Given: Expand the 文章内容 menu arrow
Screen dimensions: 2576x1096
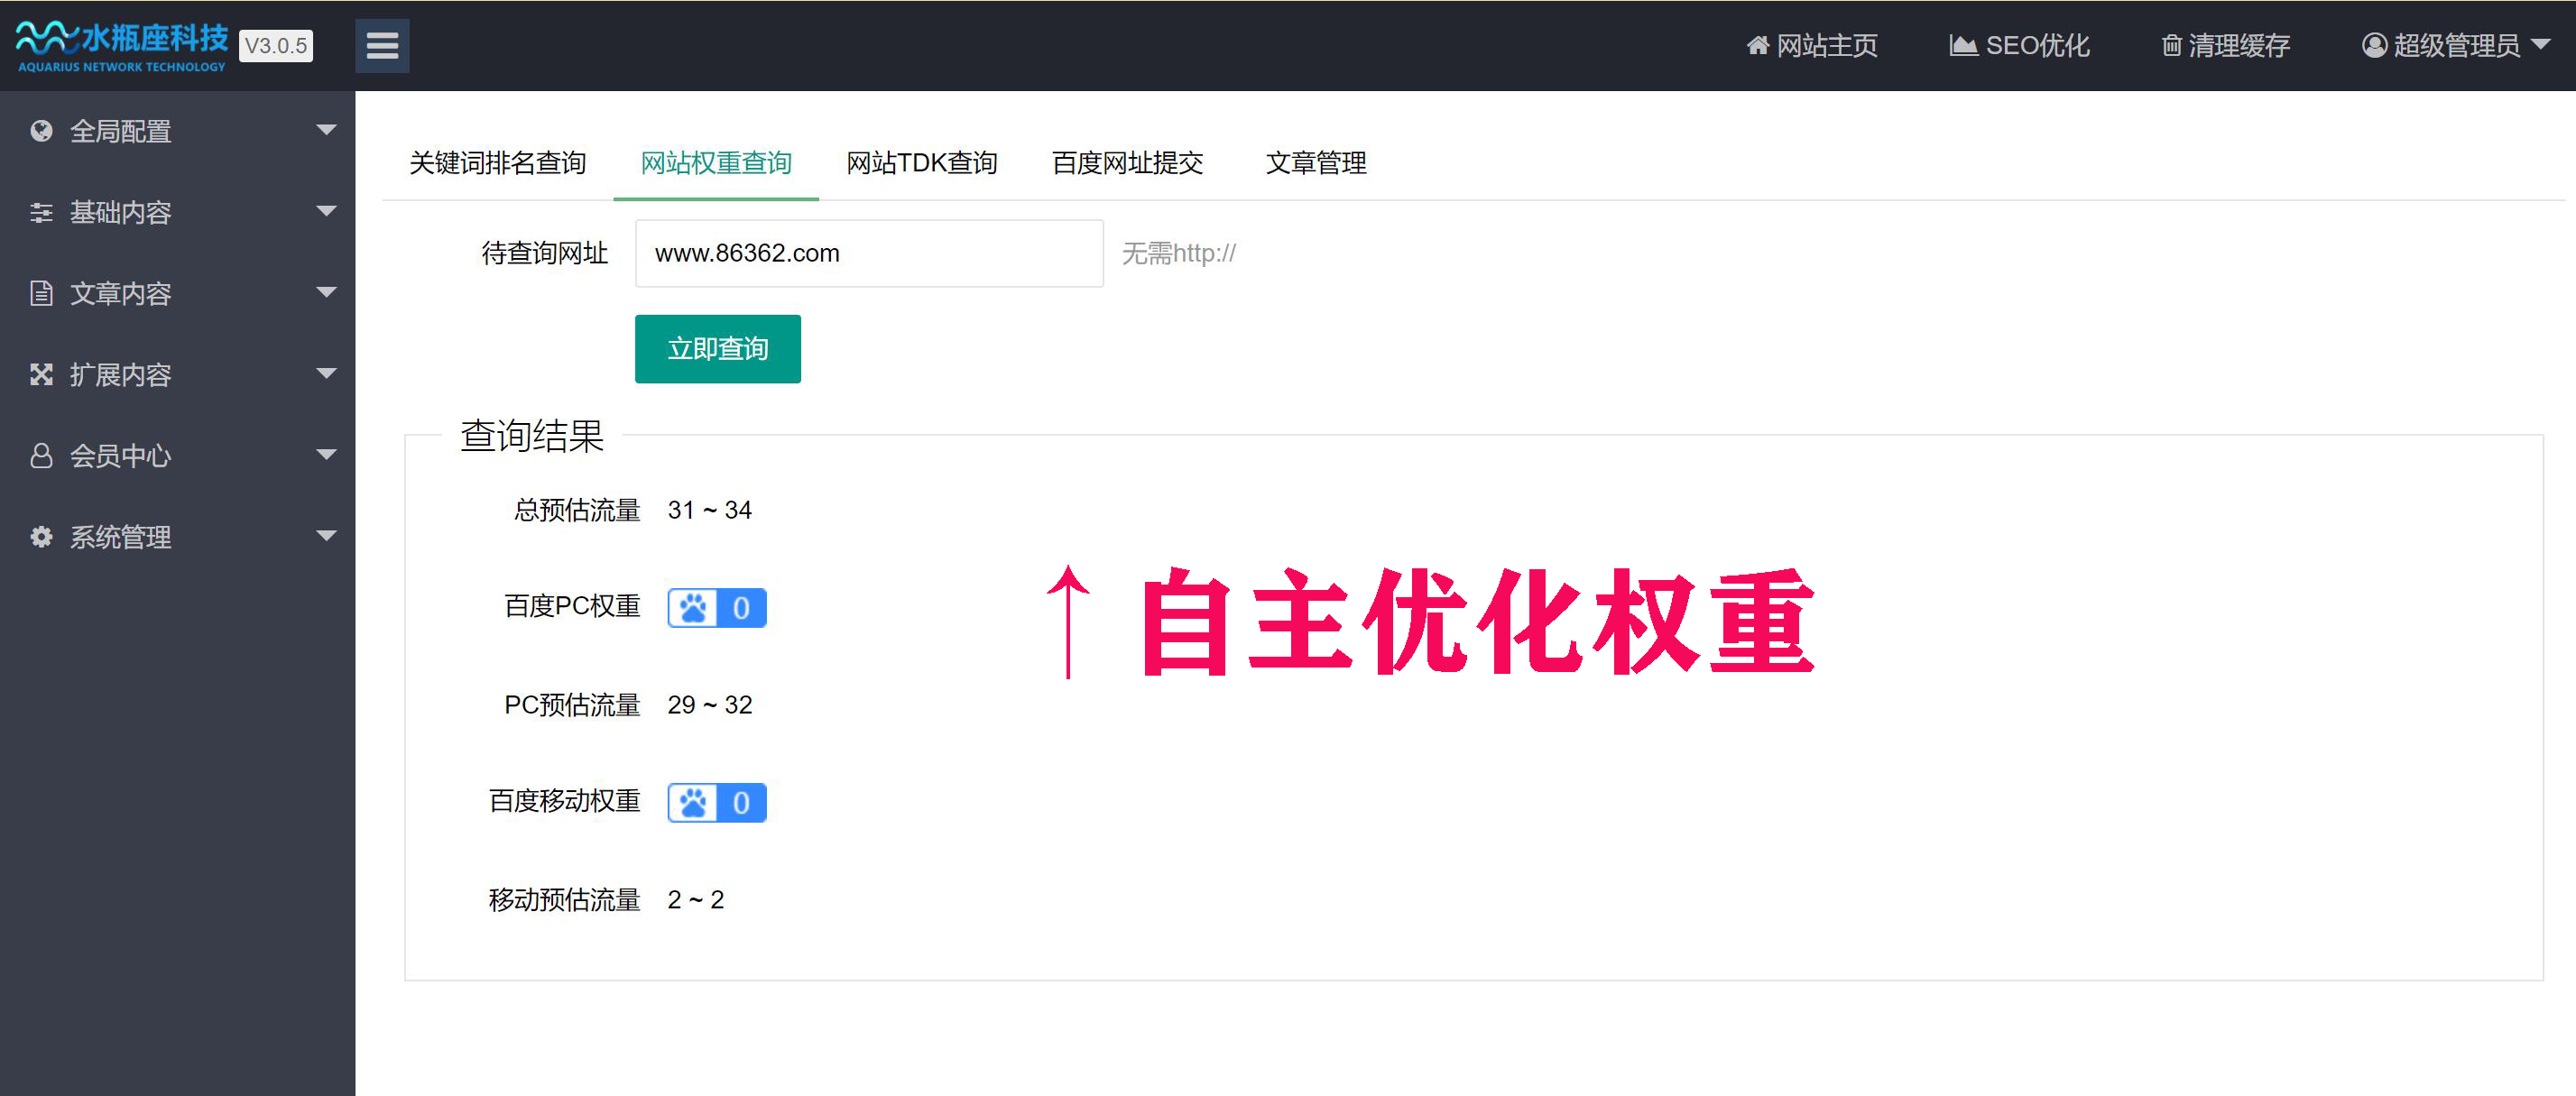Looking at the screenshot, I should coord(326,292).
